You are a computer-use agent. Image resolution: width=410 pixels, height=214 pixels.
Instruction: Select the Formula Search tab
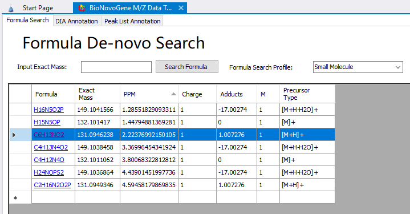(x=27, y=20)
